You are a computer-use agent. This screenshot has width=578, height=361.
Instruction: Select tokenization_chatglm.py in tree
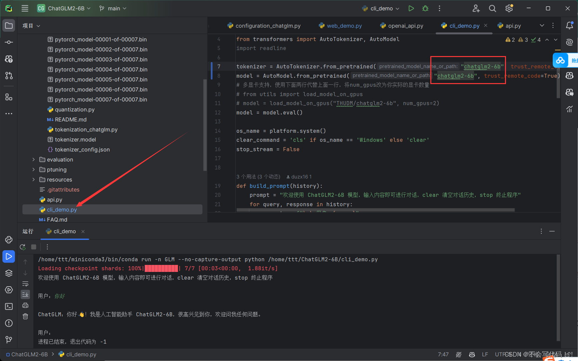pyautogui.click(x=86, y=129)
